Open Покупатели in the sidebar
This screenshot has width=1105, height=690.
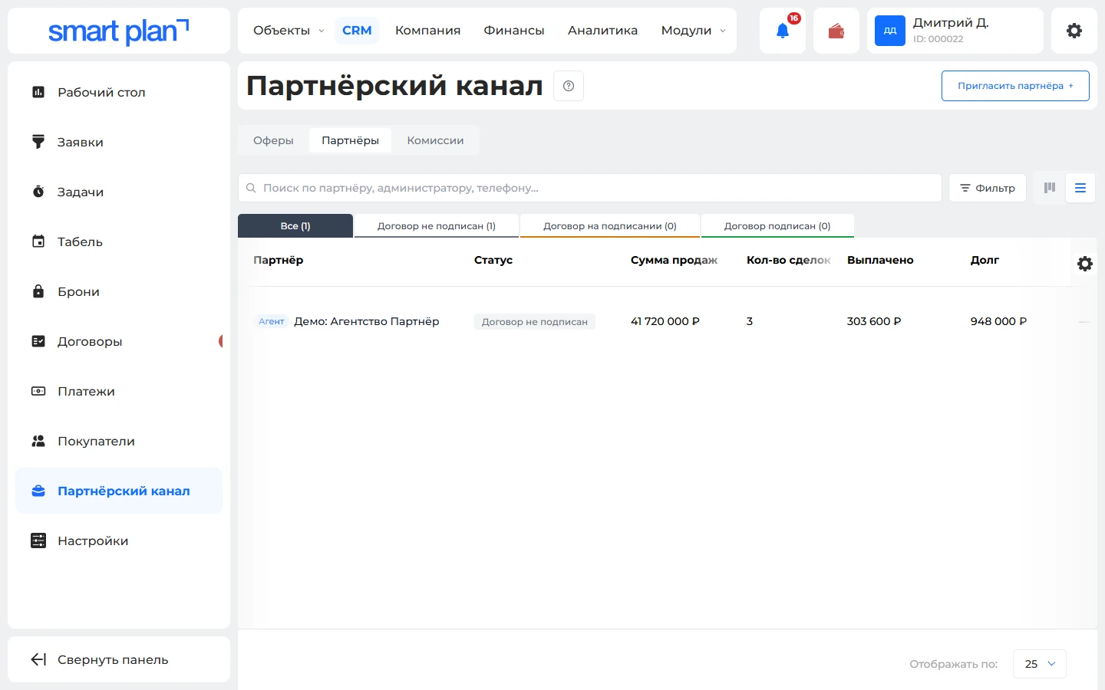click(119, 441)
